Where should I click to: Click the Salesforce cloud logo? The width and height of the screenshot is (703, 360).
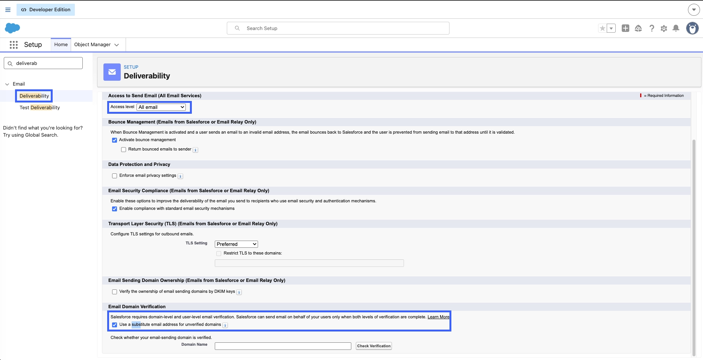[x=12, y=28]
